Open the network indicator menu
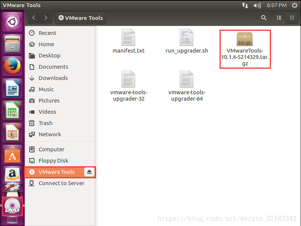The image size is (301, 226). [x=245, y=5]
